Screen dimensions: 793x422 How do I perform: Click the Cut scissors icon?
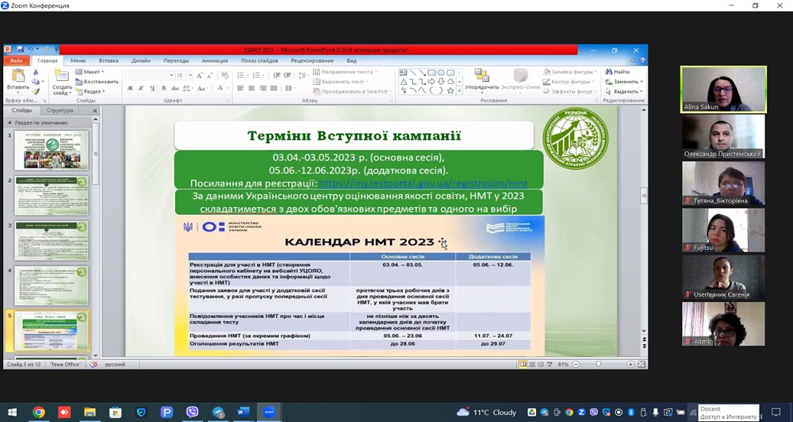pos(36,72)
